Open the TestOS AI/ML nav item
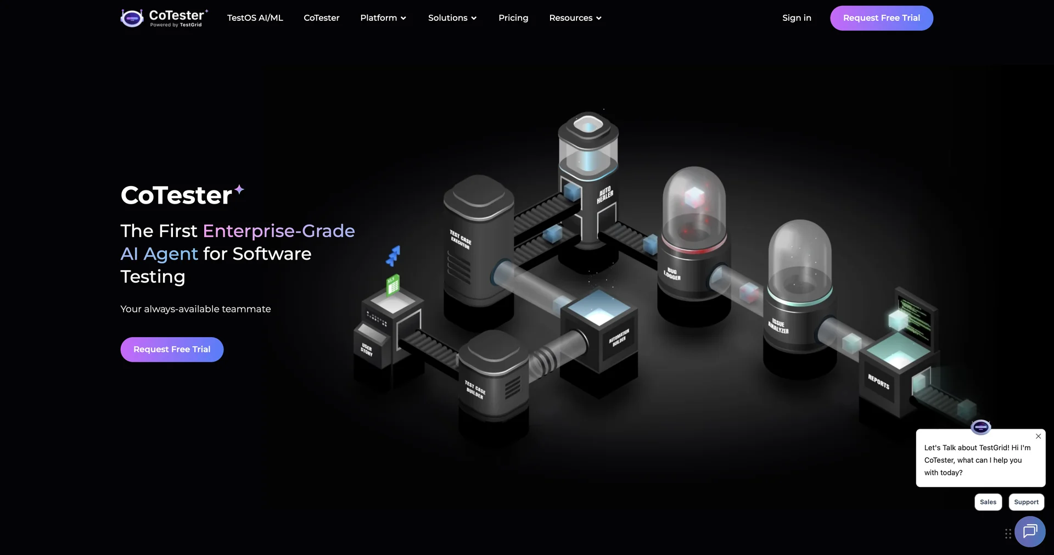 (255, 18)
